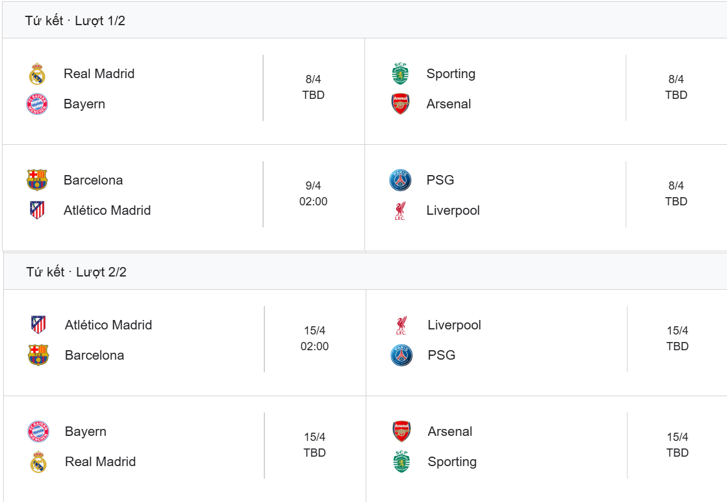Open Barcelona name in the 15/4 match
Viewport: 727px width, 502px height.
tap(94, 355)
